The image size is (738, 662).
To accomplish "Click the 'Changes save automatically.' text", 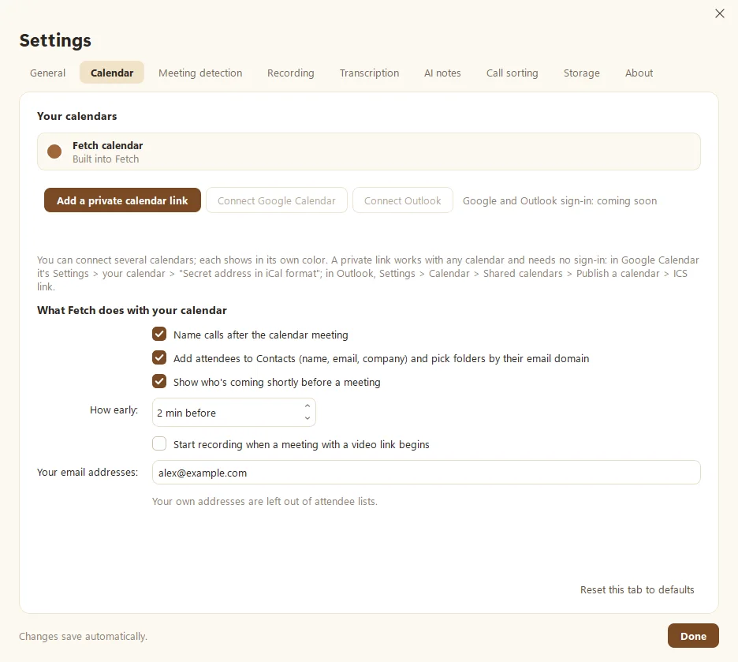I will click(x=84, y=637).
